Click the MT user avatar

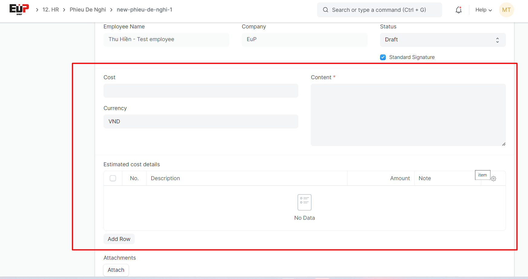(506, 10)
